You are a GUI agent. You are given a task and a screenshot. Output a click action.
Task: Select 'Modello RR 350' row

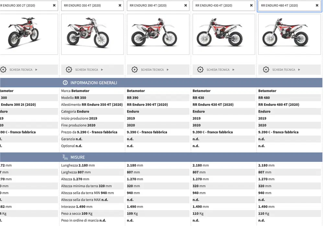click(92, 98)
